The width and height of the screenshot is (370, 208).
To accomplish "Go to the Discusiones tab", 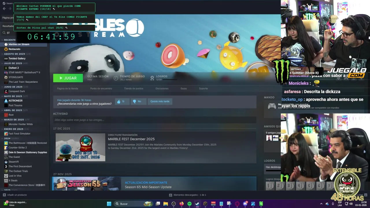I will 162,88.
